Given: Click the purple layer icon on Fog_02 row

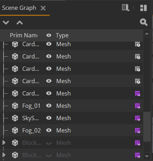Looking at the screenshot, I should (x=137, y=130).
